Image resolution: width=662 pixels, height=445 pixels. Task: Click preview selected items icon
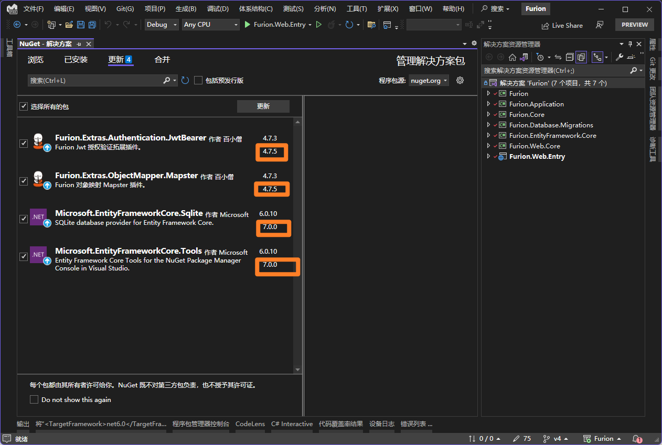631,57
